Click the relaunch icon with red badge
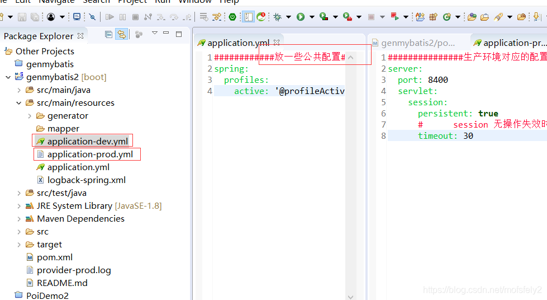This screenshot has width=547, height=300. coord(261,17)
